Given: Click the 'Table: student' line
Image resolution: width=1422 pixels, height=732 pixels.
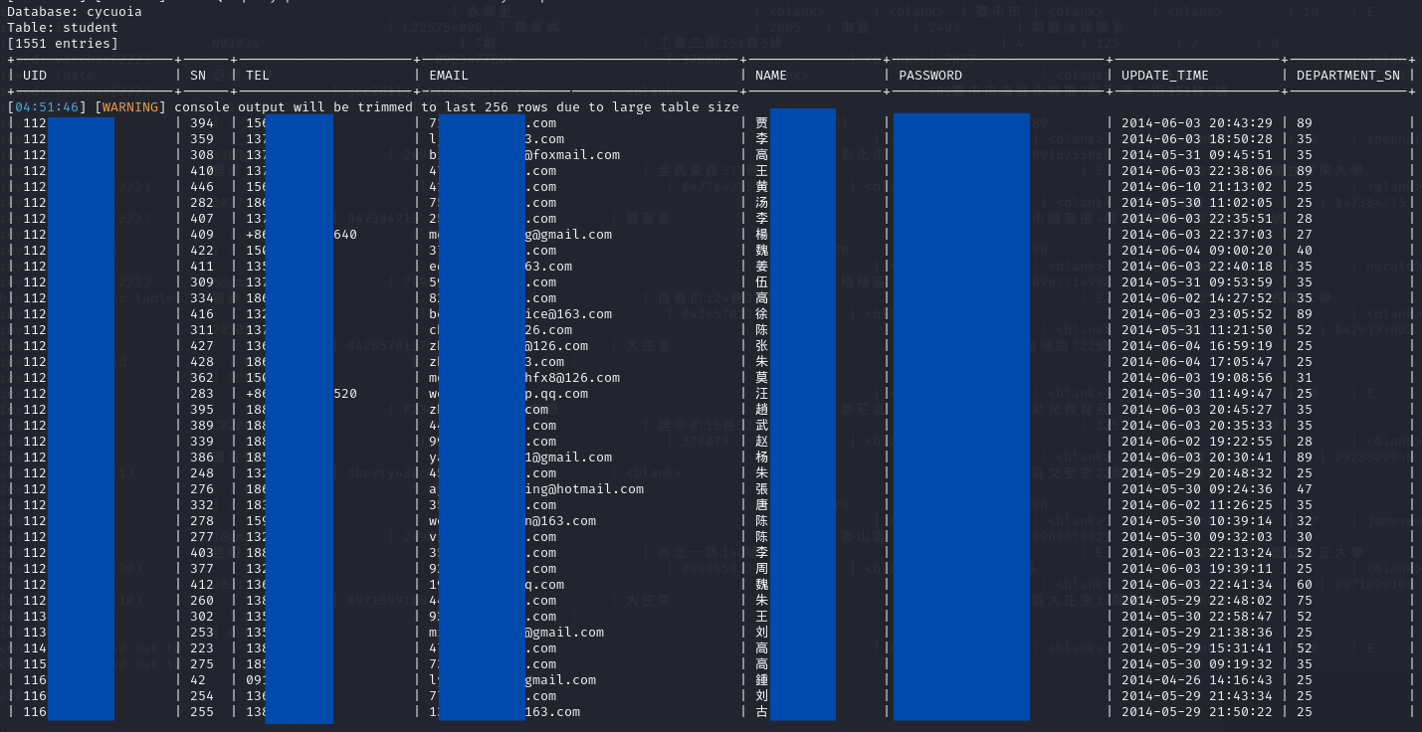Looking at the screenshot, I should [x=62, y=28].
